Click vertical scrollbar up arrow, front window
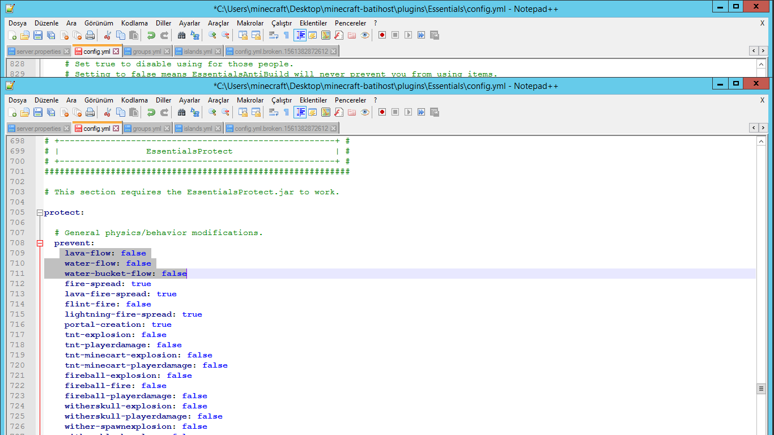Viewport: 774px width, 435px height. click(761, 141)
